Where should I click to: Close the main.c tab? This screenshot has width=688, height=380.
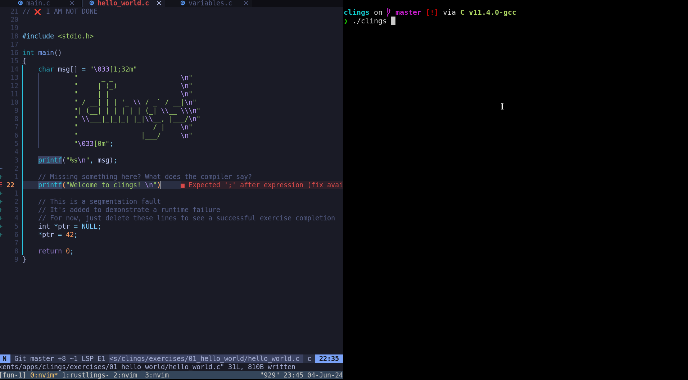tap(72, 3)
